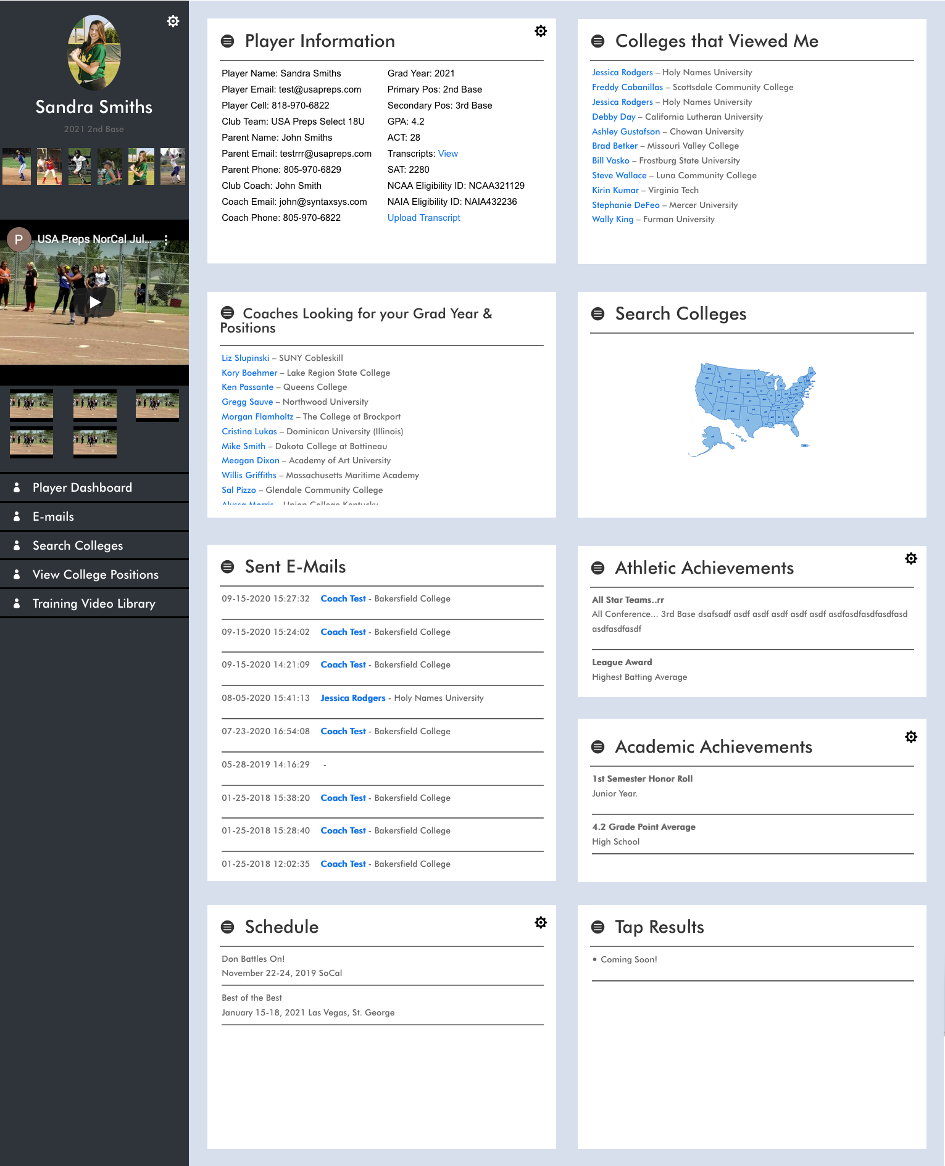Open the first player photo thumbnail
The height and width of the screenshot is (1166, 945).
17,167
